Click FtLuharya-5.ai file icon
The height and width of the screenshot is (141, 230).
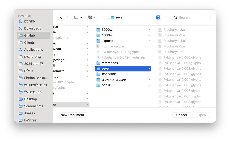160,46
